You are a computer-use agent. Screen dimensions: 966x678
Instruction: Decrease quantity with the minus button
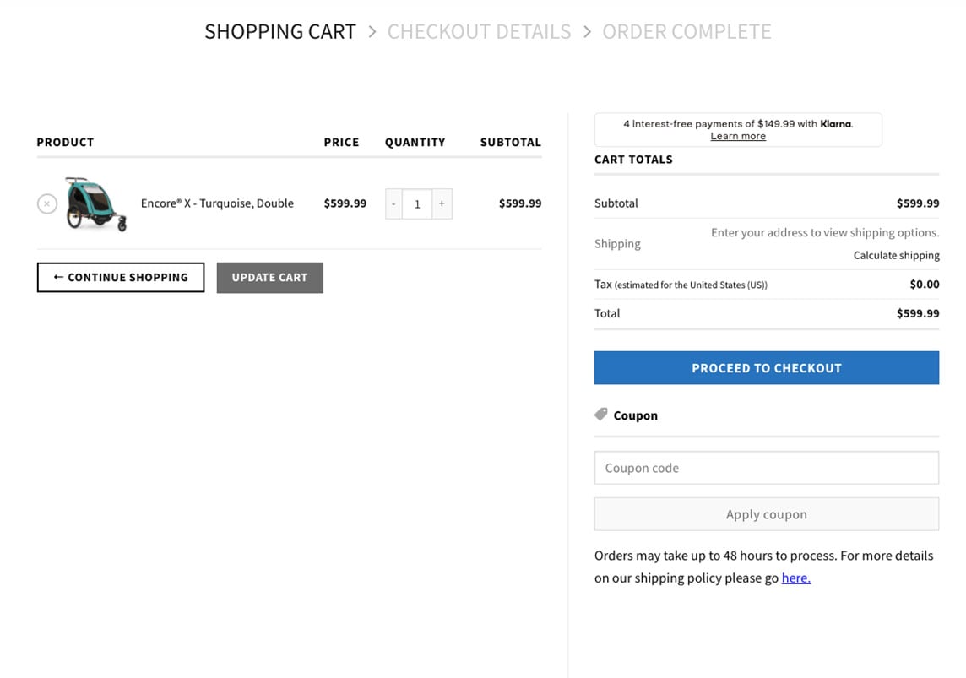(x=393, y=203)
